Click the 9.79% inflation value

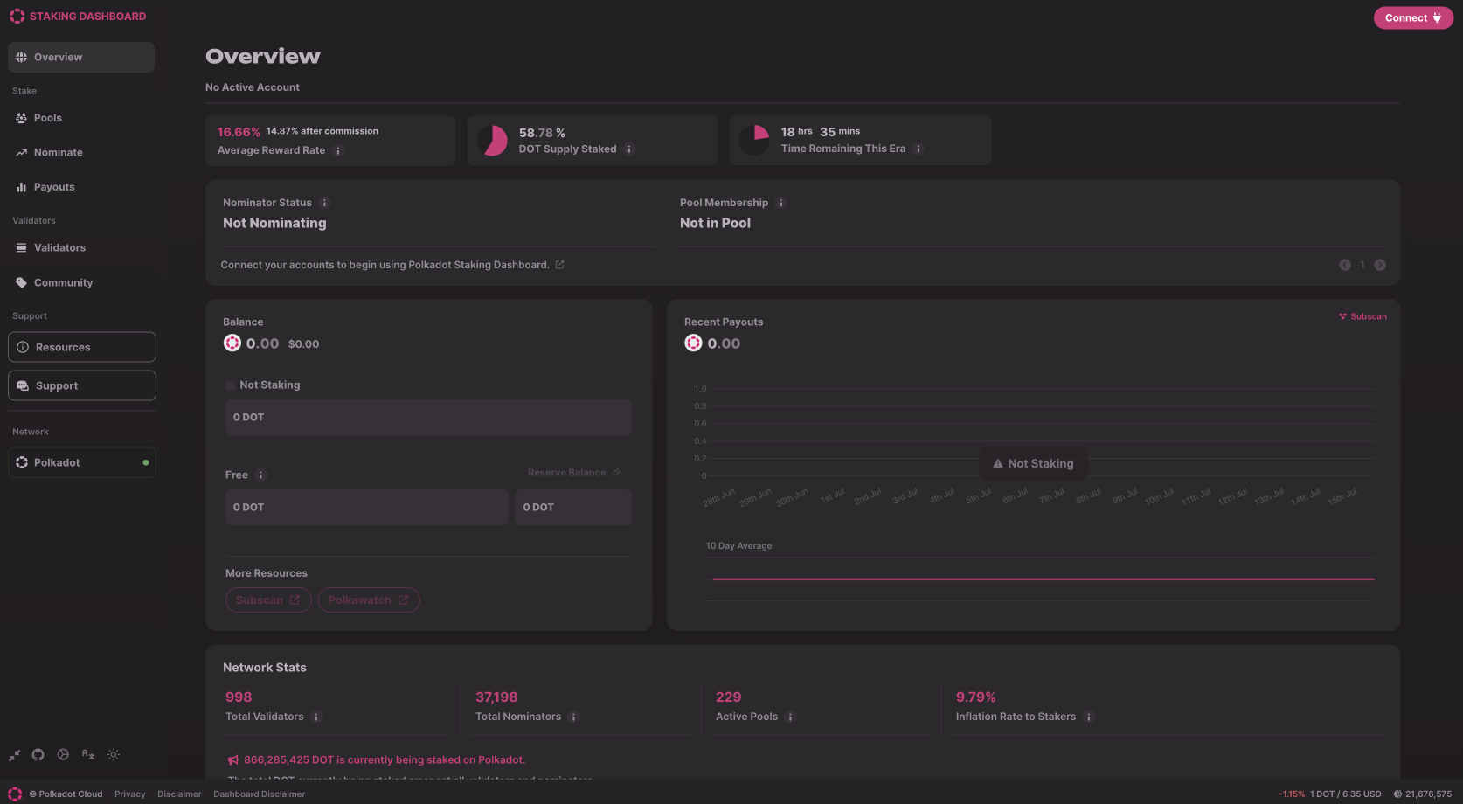(976, 697)
